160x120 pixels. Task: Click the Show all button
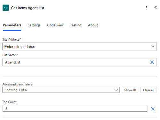click(130, 90)
